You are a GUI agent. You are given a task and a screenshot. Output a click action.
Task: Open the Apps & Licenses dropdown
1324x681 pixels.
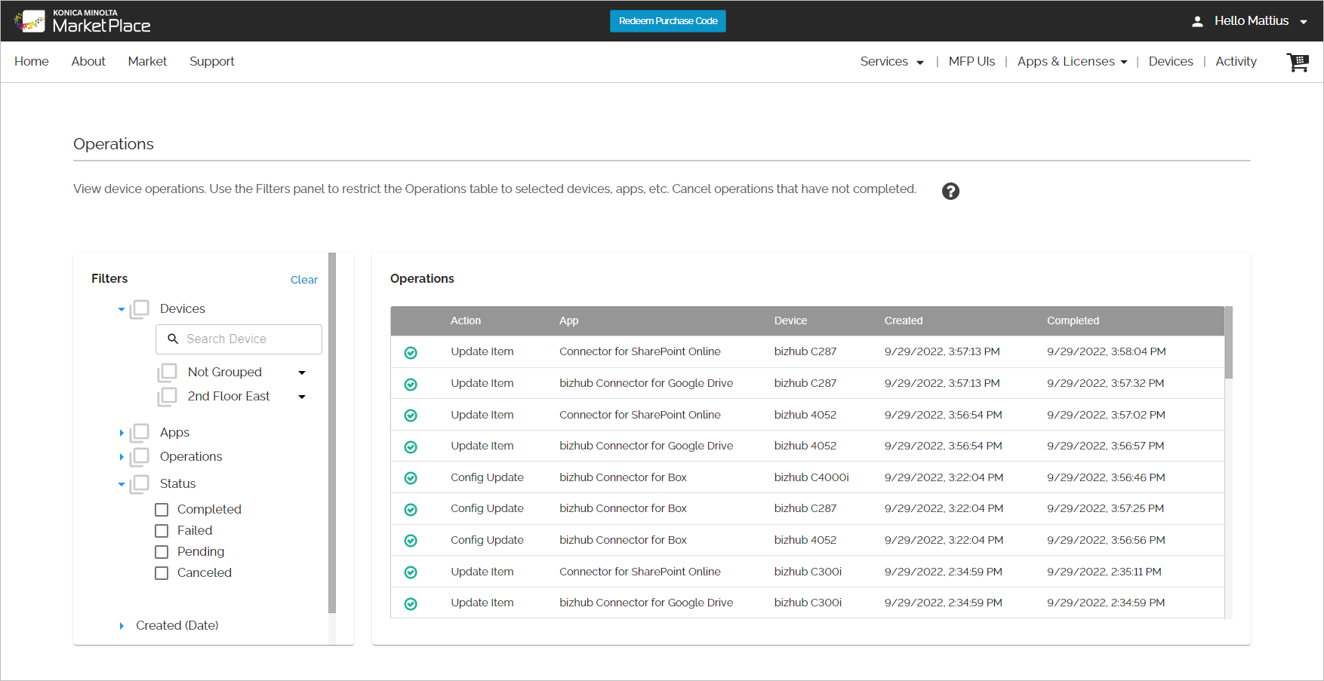(x=1072, y=62)
